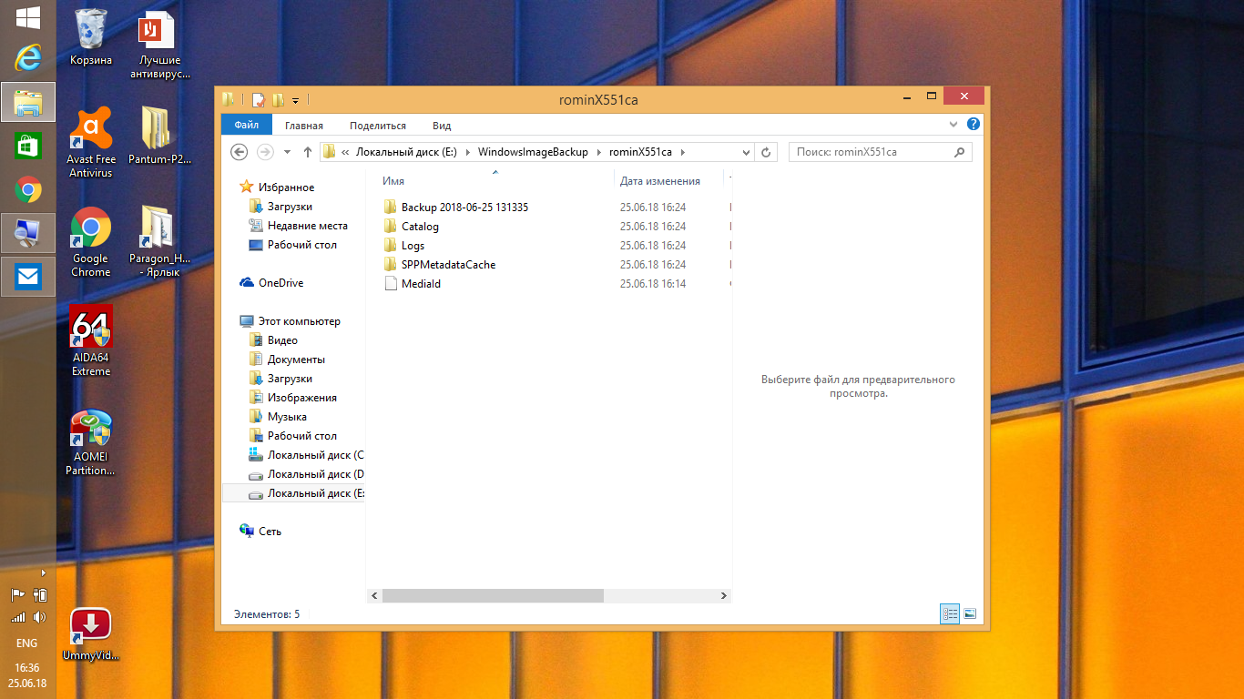
Task: Open the Файл ribbon tab
Action: tap(246, 126)
